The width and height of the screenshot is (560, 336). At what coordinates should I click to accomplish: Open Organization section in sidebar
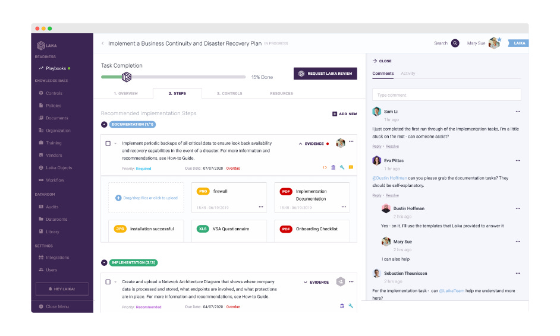pos(55,131)
